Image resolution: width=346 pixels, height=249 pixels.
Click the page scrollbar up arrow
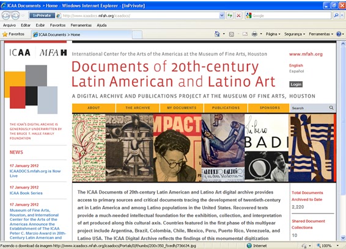pos(343,43)
